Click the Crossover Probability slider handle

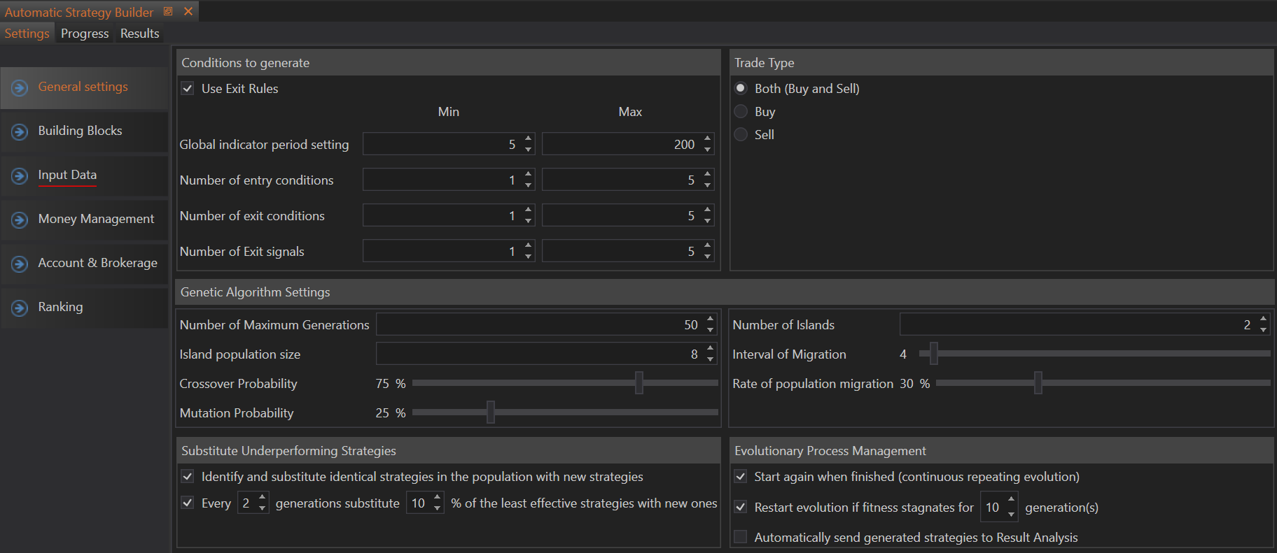click(x=638, y=383)
